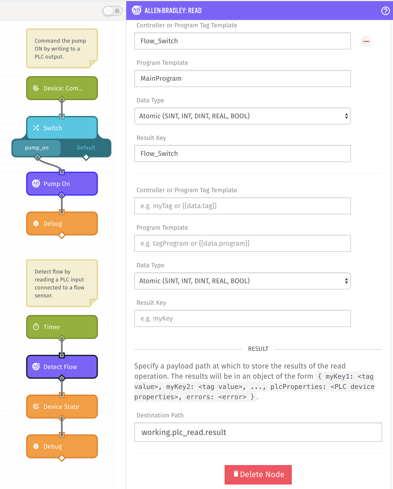Select the top Debug node under Pump On

[62, 223]
